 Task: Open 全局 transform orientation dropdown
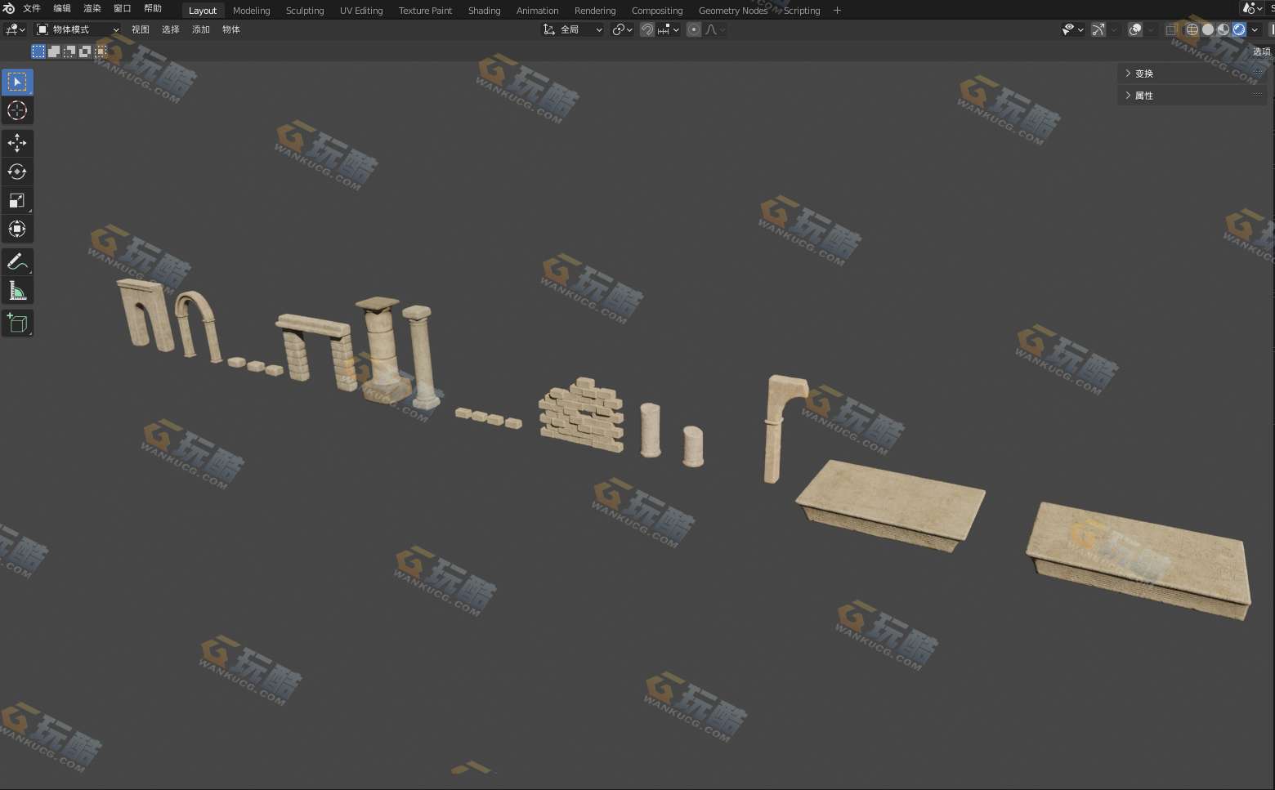pos(573,29)
